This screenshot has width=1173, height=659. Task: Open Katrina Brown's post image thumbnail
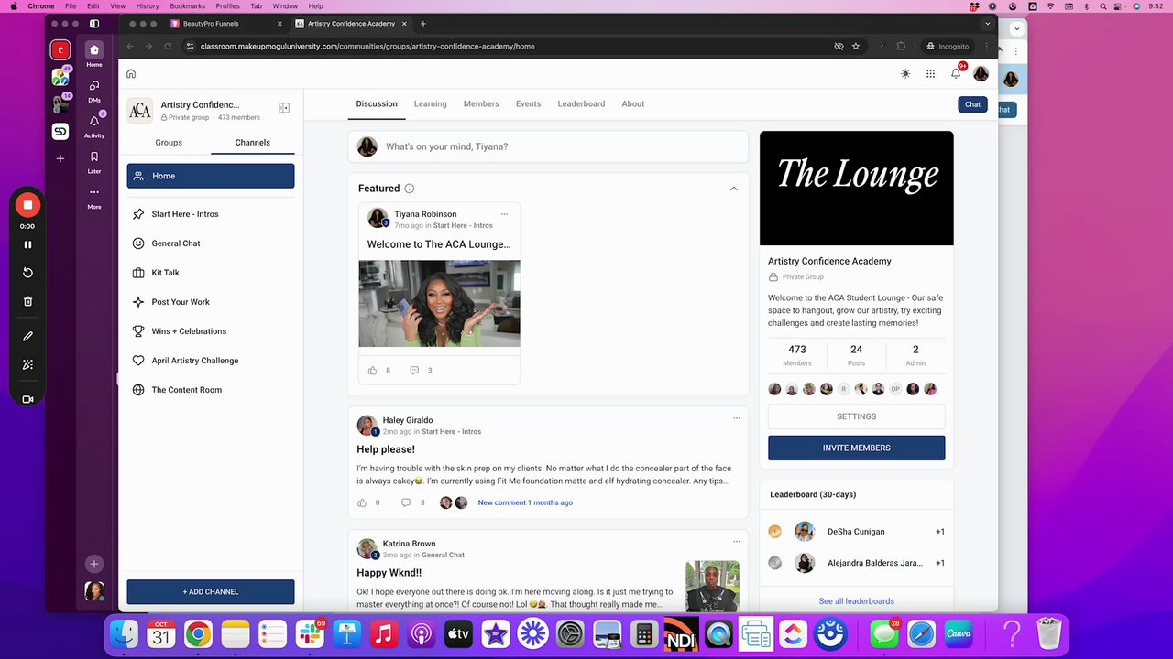tap(712, 586)
